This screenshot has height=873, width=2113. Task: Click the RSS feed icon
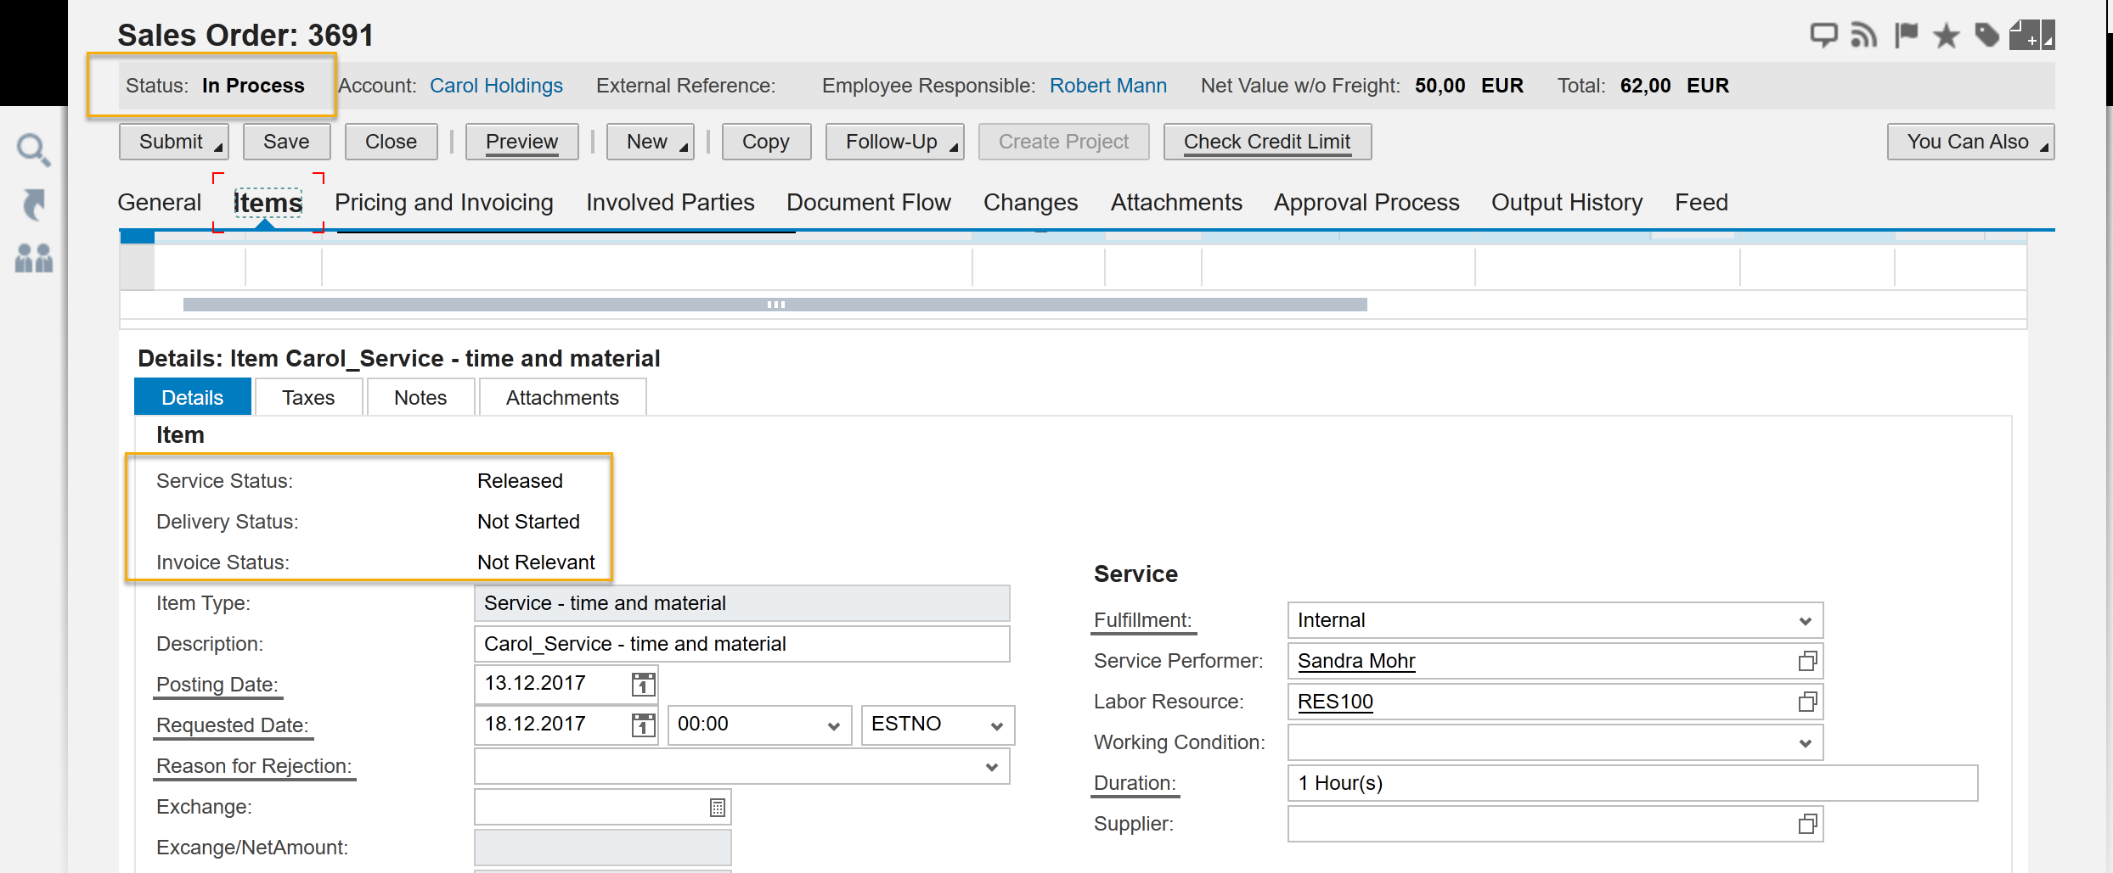click(x=1864, y=36)
